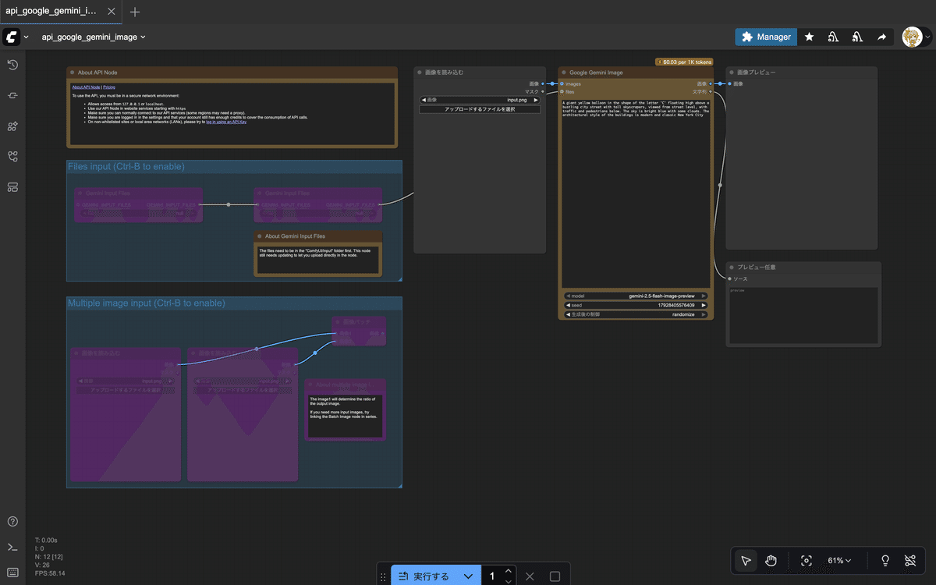Image resolution: width=936 pixels, height=585 pixels.
Task: Increase the seed value with right arrow
Action: point(704,305)
